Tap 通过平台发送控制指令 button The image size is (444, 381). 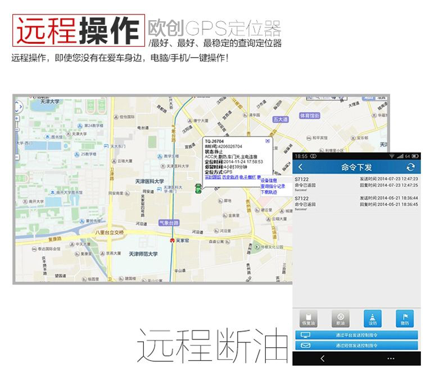coord(356,335)
